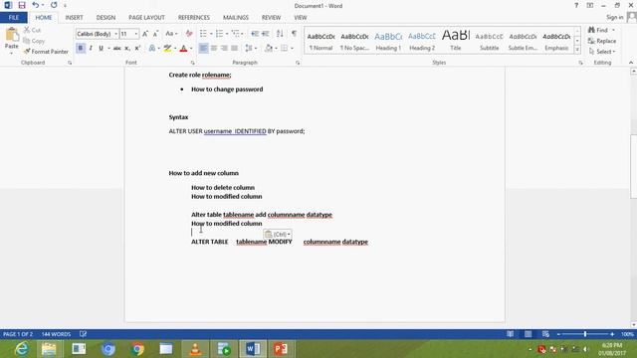Screen dimensions: 637x358
Task: Click the Shading paint bucket icon
Action: (x=269, y=49)
